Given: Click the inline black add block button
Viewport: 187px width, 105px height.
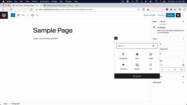Looking at the screenshot, I should coord(116,38).
